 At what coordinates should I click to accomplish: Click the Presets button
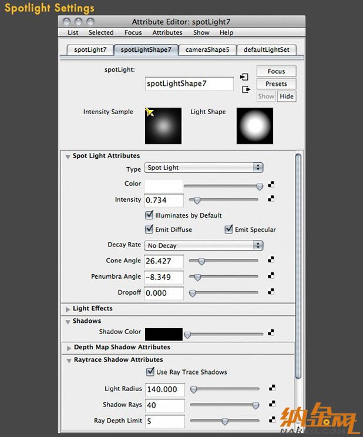[276, 84]
